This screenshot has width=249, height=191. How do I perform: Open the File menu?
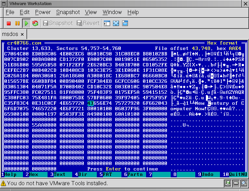10,12
